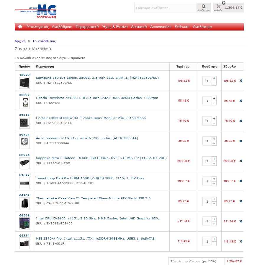Remove Thermaltake View 21 case item
This screenshot has height=265, width=257.
(x=241, y=201)
